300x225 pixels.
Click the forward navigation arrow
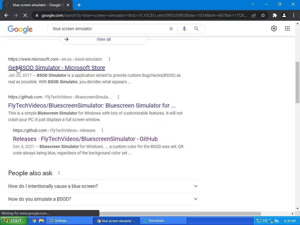[16, 15]
